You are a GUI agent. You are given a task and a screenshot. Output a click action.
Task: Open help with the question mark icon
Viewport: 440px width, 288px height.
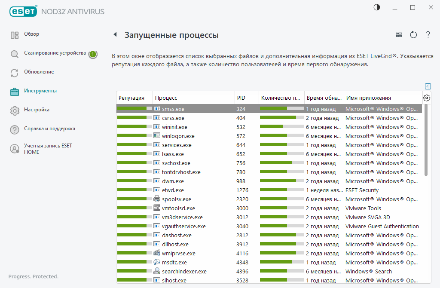point(428,35)
